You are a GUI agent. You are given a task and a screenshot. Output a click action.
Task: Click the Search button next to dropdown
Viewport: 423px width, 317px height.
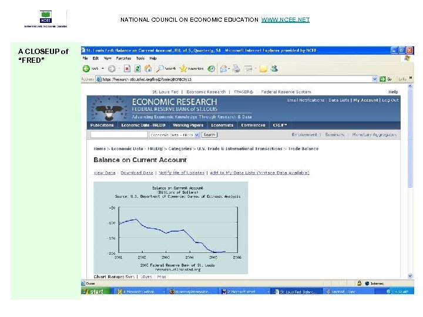click(209, 135)
